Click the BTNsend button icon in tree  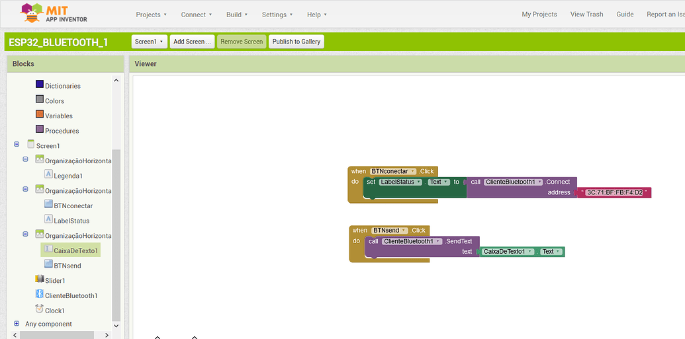[x=48, y=264]
